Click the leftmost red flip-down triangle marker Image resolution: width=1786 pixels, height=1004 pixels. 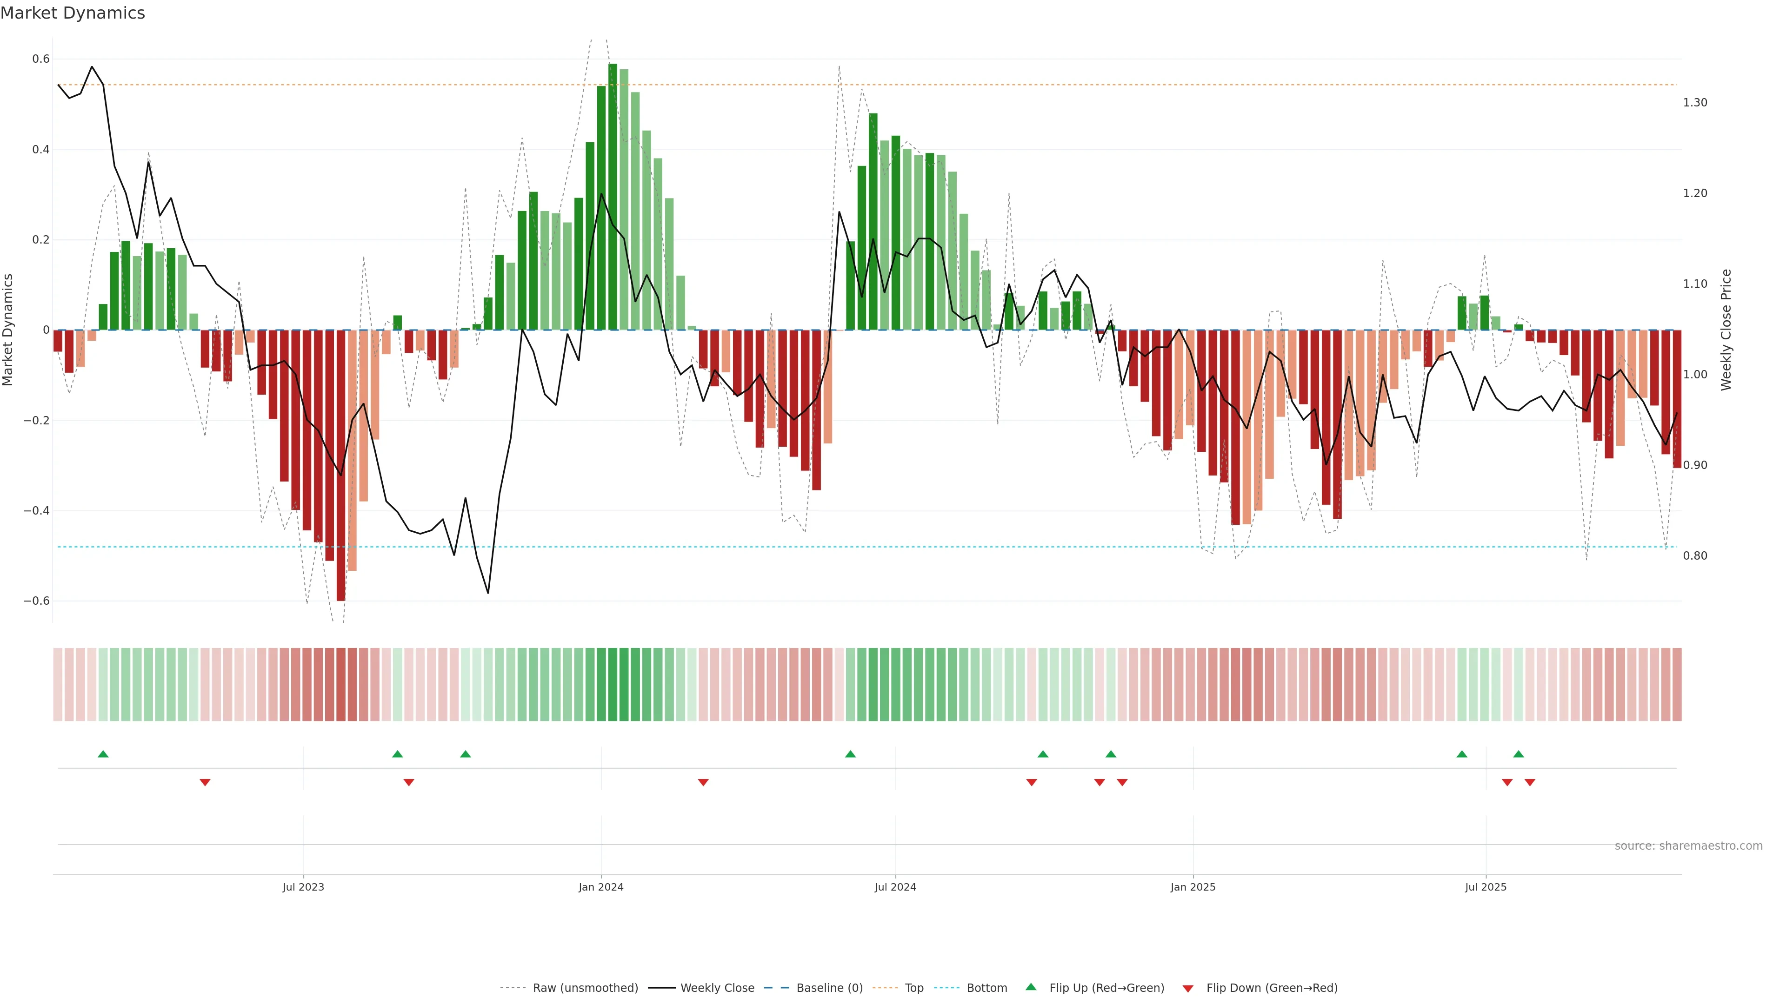click(205, 782)
